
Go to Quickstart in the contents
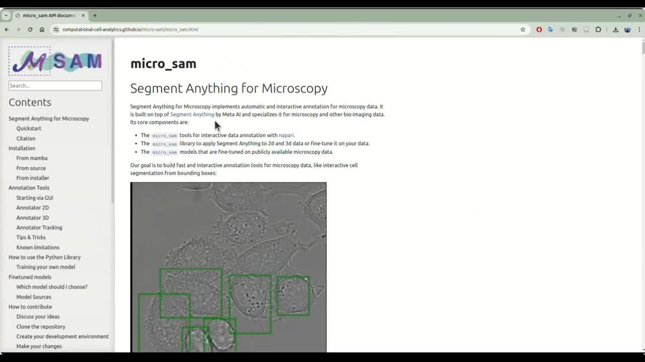tap(29, 128)
